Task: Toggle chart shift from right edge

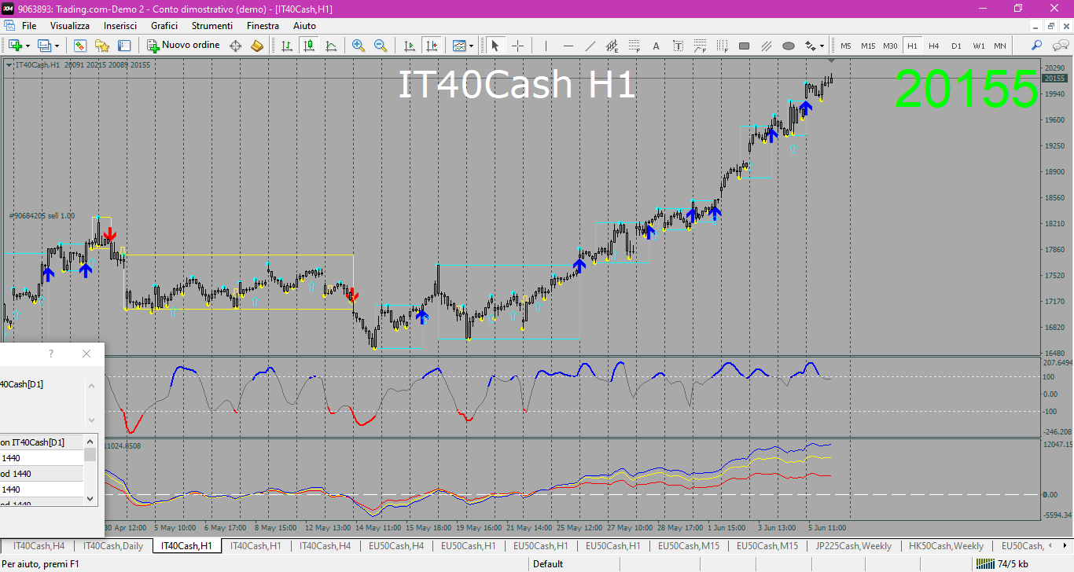Action: coord(431,46)
